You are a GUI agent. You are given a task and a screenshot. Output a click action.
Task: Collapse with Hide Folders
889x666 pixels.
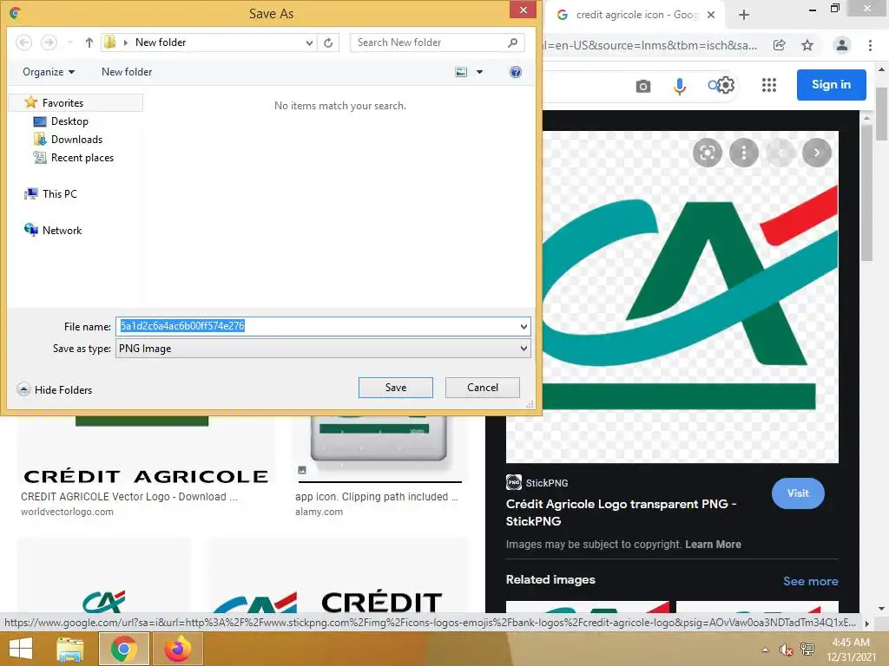[55, 389]
